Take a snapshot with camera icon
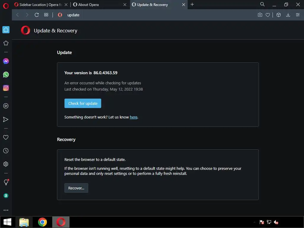 pos(260,15)
